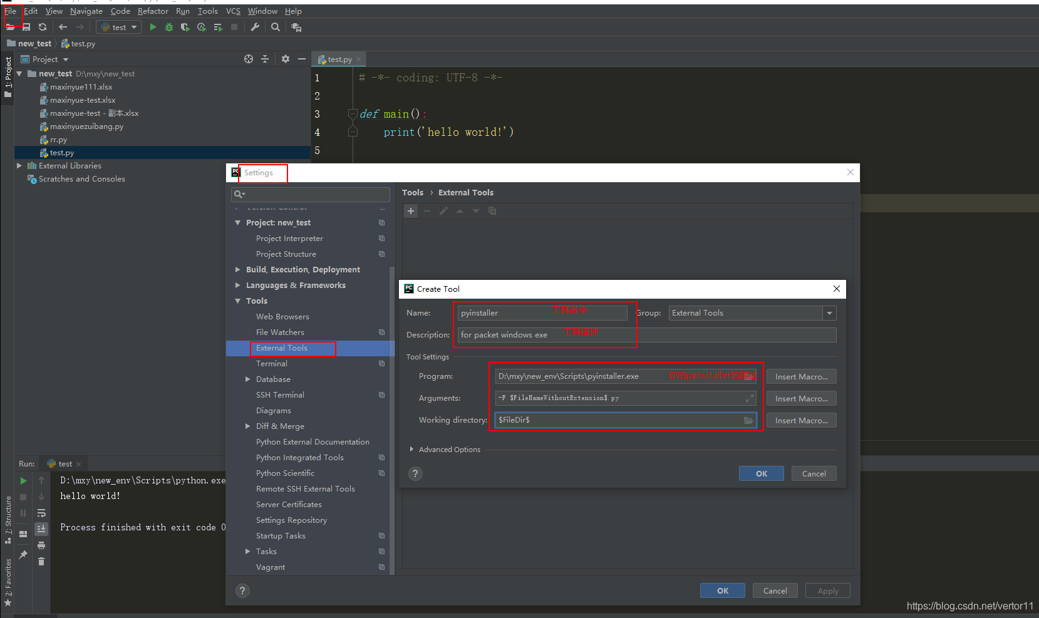
Task: Expand the Build, Execution, Deployment node
Action: [x=237, y=269]
